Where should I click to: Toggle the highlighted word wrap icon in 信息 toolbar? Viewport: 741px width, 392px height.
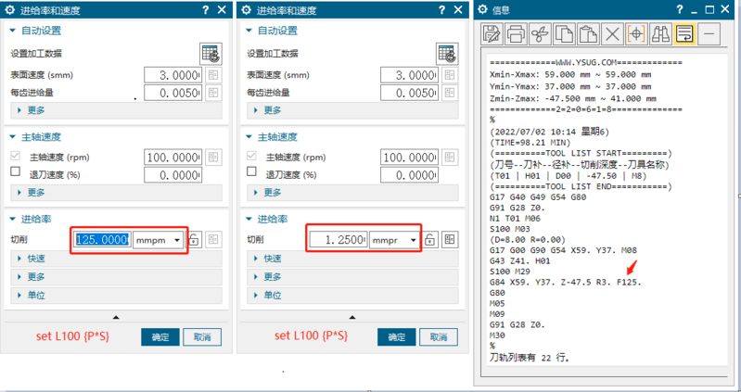[684, 34]
